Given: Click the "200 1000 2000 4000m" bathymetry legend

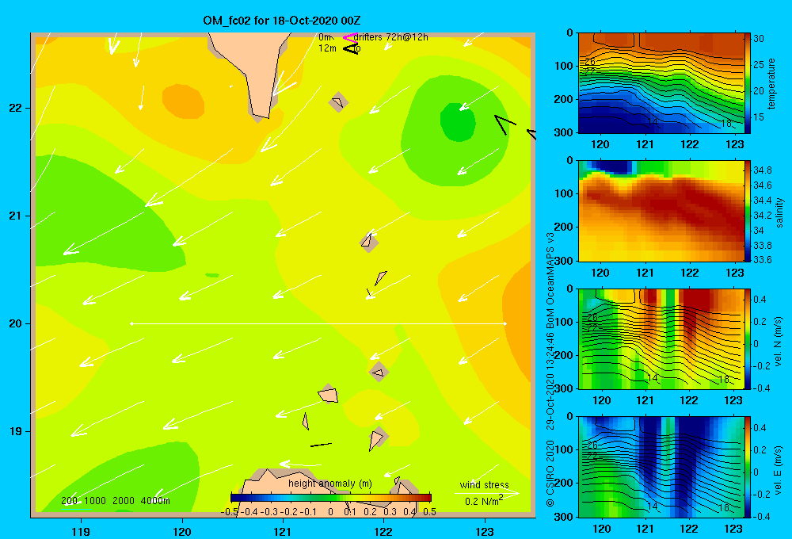Looking at the screenshot, I should [x=116, y=501].
